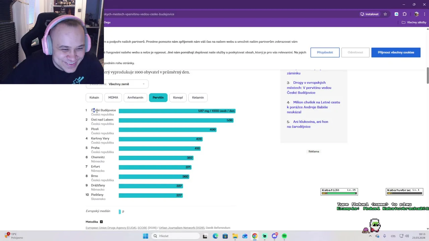Open article 'Drogy v evropských městech' link

(309, 88)
